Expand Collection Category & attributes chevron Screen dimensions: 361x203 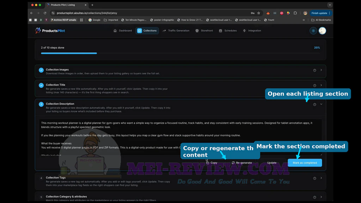pos(321,197)
